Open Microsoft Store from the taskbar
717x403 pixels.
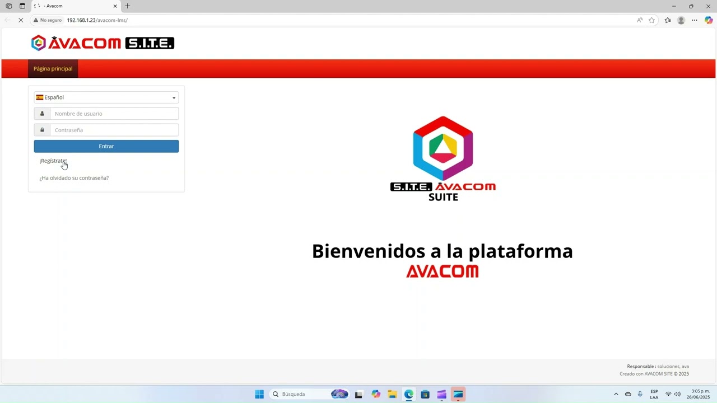pos(425,394)
